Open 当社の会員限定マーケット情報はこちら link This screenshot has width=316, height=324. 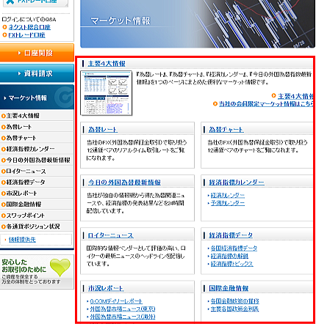click(x=266, y=104)
